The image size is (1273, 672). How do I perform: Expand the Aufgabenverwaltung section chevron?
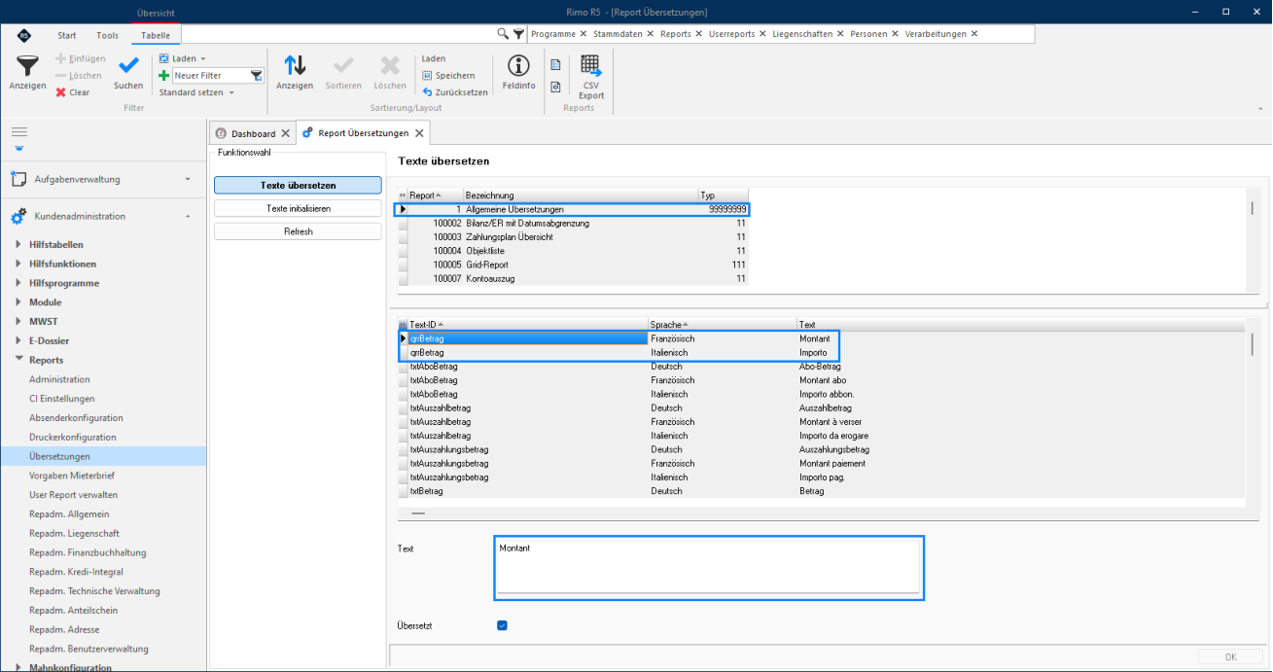pyautogui.click(x=188, y=180)
